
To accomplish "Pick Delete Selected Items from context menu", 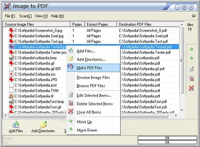I will click(94, 104).
